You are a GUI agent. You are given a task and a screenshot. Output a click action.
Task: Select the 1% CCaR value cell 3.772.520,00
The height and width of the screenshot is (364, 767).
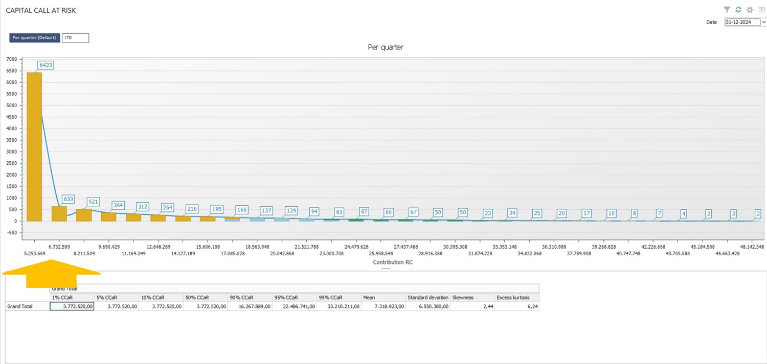coord(72,306)
